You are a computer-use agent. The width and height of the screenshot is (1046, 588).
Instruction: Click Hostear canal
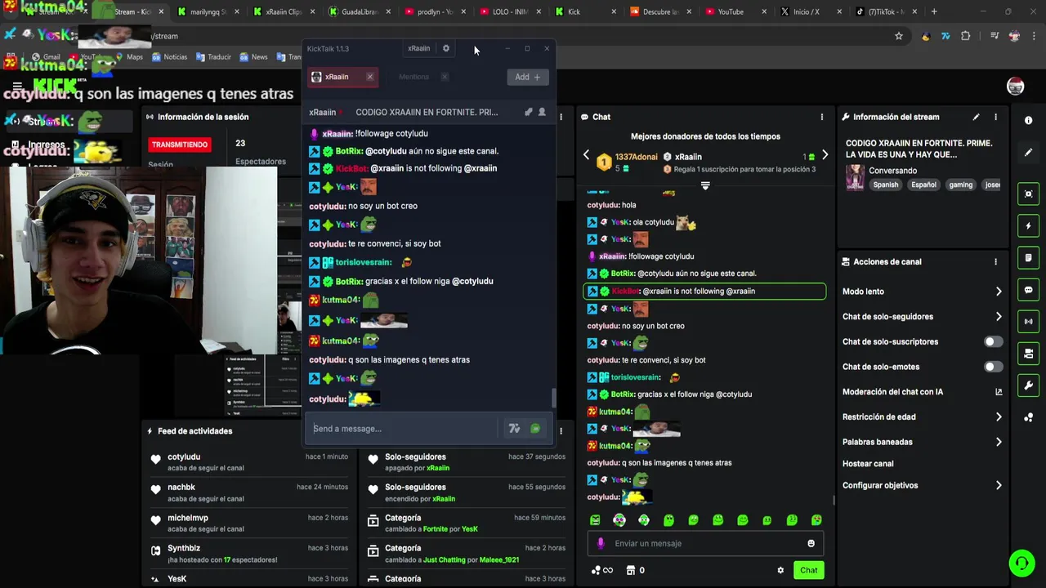pyautogui.click(x=868, y=464)
